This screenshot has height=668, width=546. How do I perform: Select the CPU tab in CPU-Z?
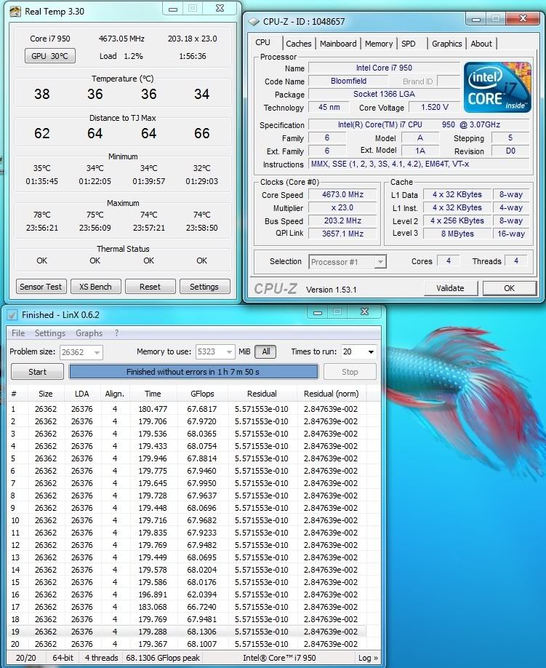[263, 43]
